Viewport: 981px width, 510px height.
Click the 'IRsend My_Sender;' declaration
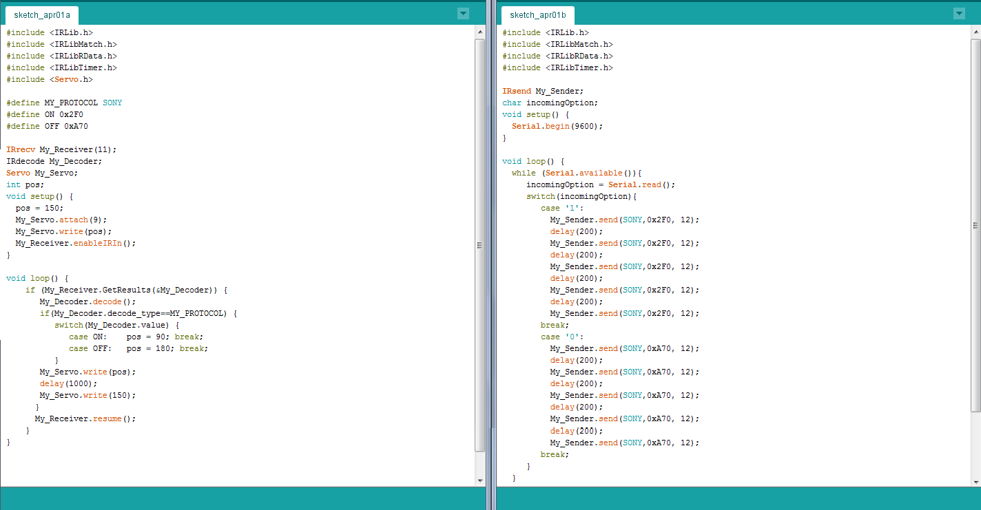pos(541,90)
